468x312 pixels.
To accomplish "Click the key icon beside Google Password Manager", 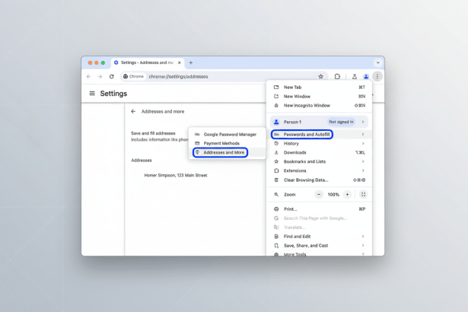I will click(197, 135).
